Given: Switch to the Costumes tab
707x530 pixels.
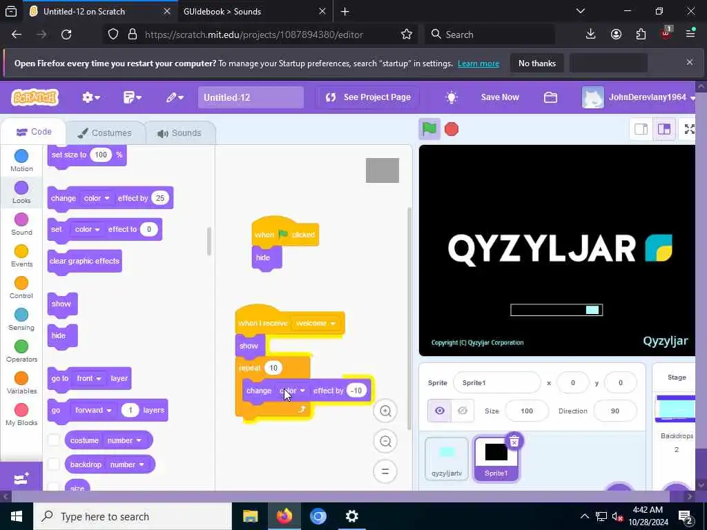Looking at the screenshot, I should pyautogui.click(x=105, y=133).
